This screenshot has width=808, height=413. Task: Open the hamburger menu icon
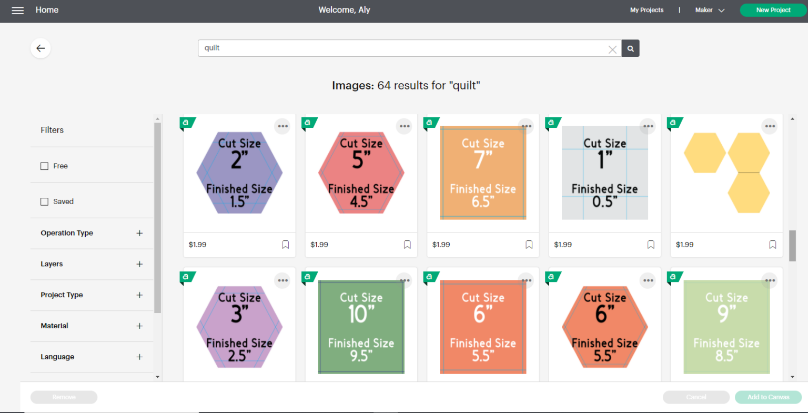point(18,11)
